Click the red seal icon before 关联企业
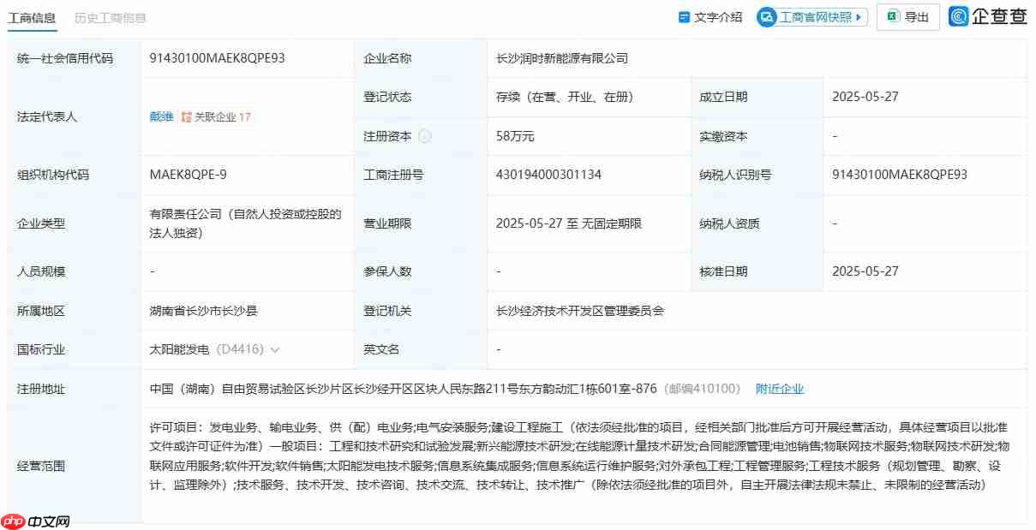The image size is (1036, 530). coord(186,117)
